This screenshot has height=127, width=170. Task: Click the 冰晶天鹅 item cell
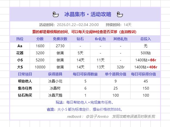pyautogui.click(x=55, y=95)
